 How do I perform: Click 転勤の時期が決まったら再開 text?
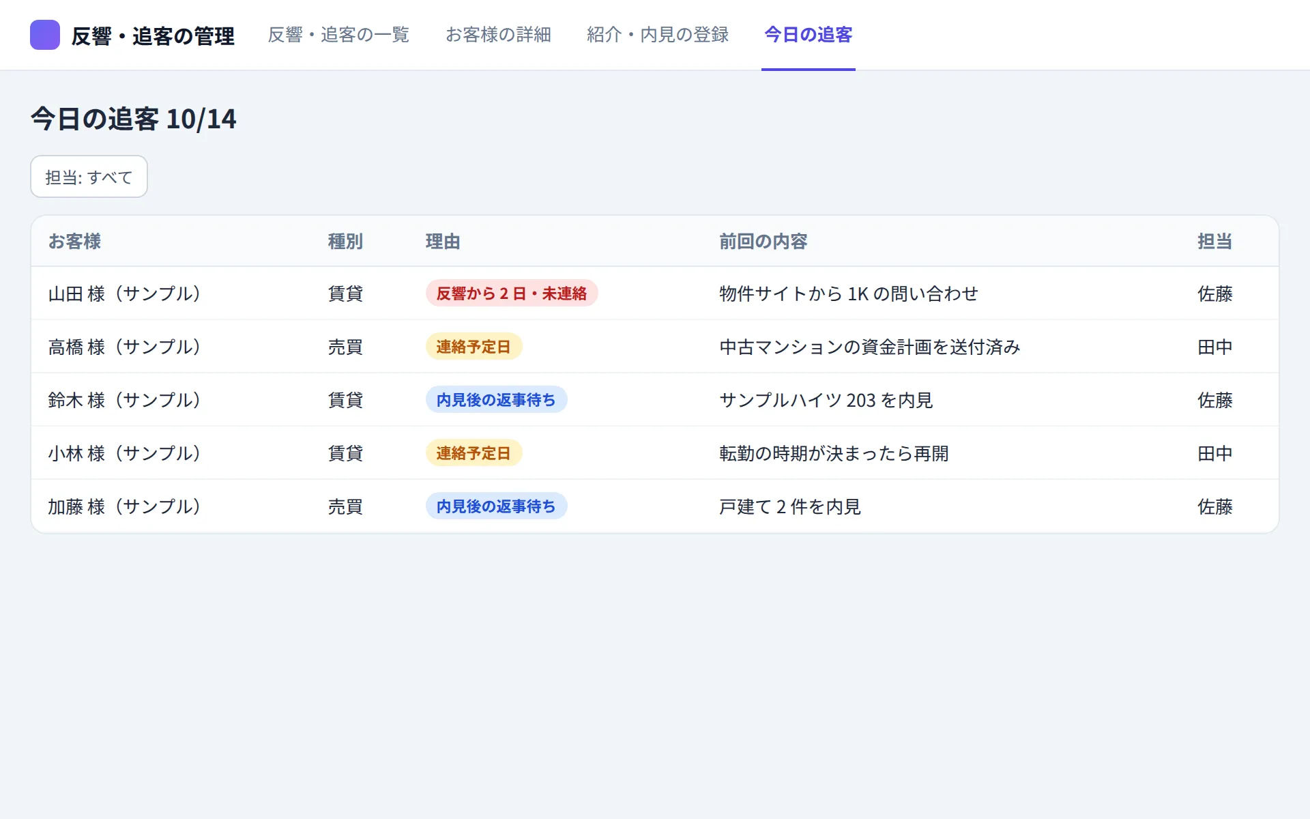coord(834,453)
